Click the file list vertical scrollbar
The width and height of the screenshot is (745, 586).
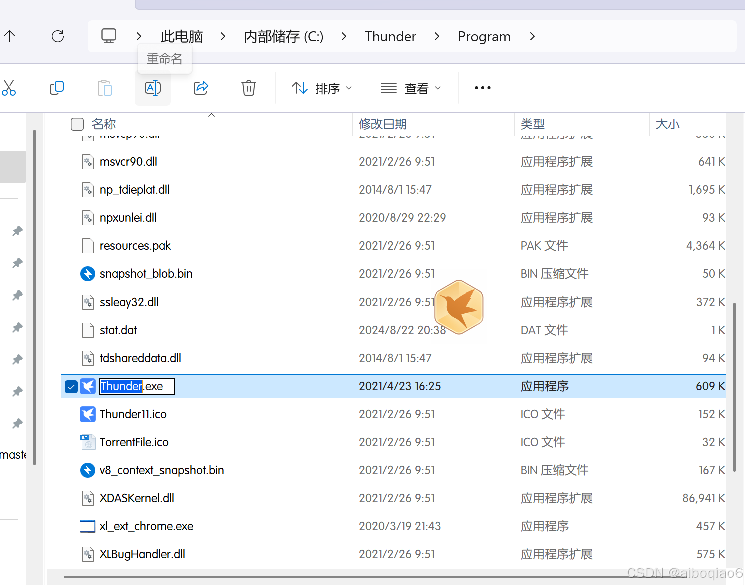point(734,387)
